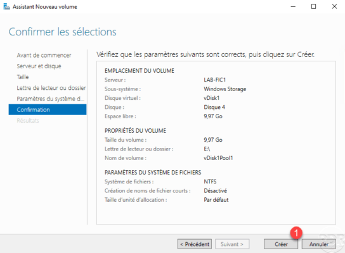Click PARAMÈTRES DU SYSTÈME DE FICHIERS heading

(x=153, y=173)
